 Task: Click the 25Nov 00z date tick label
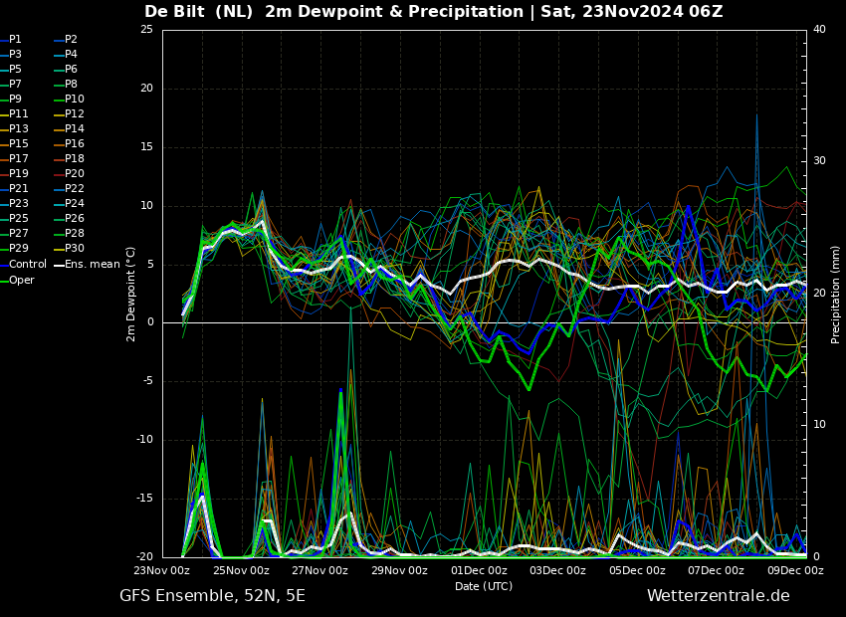[242, 570]
